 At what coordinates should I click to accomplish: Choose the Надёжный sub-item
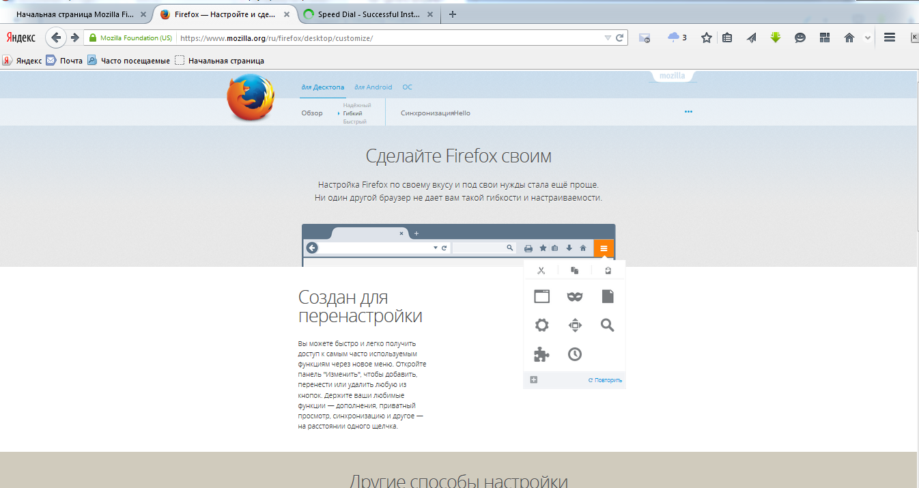pyautogui.click(x=357, y=105)
